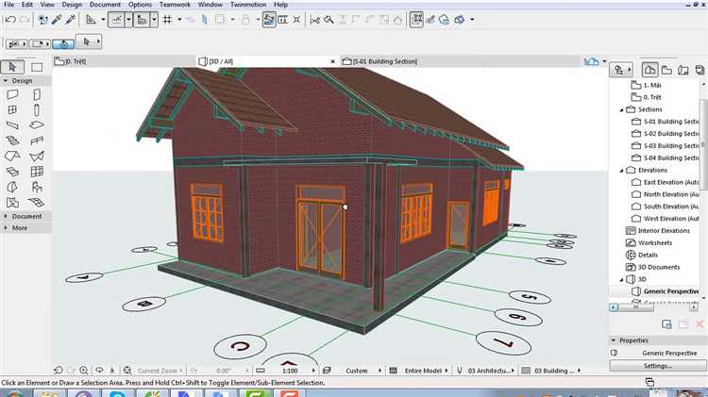Image resolution: width=708 pixels, height=397 pixels.
Task: Close the 3D / All tab
Action: (333, 61)
